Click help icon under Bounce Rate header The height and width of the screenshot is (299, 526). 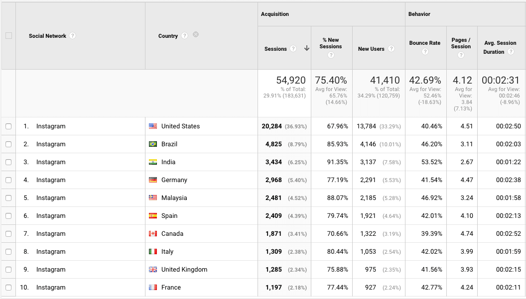coord(425,51)
